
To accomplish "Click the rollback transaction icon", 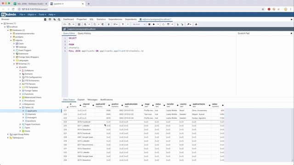I will click(182, 24).
